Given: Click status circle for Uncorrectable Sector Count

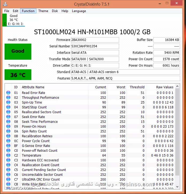Looking at the screenshot, I should click(x=8, y=175).
